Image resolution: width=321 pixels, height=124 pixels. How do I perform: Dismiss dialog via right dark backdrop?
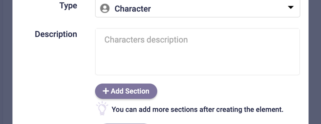pos(315,62)
